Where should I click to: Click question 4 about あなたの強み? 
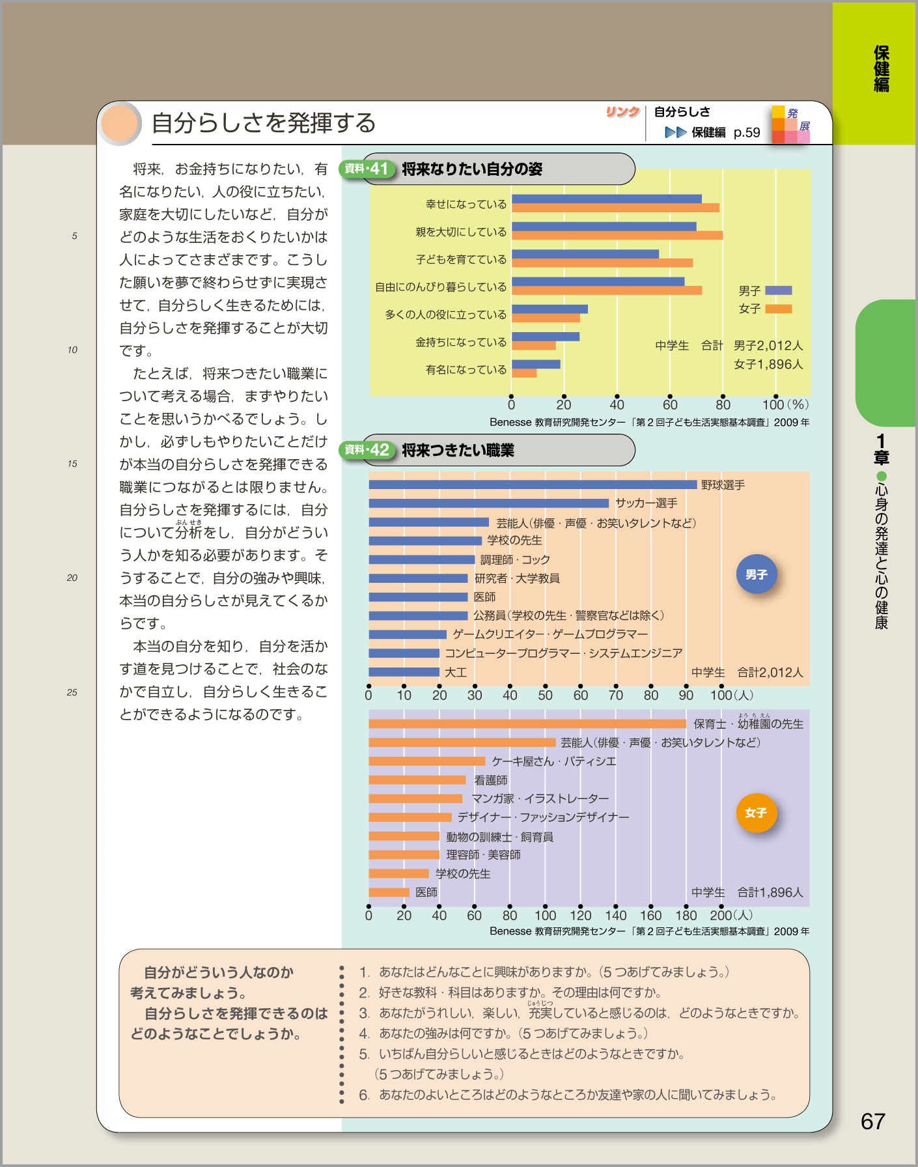tap(504, 1033)
